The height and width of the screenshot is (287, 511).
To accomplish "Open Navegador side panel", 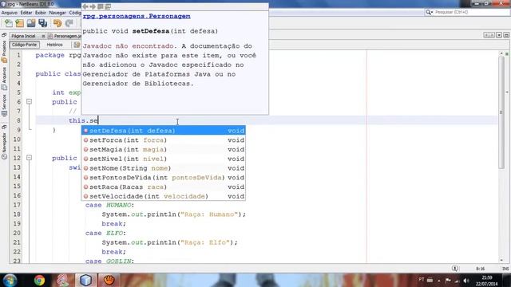I will tap(4, 146).
